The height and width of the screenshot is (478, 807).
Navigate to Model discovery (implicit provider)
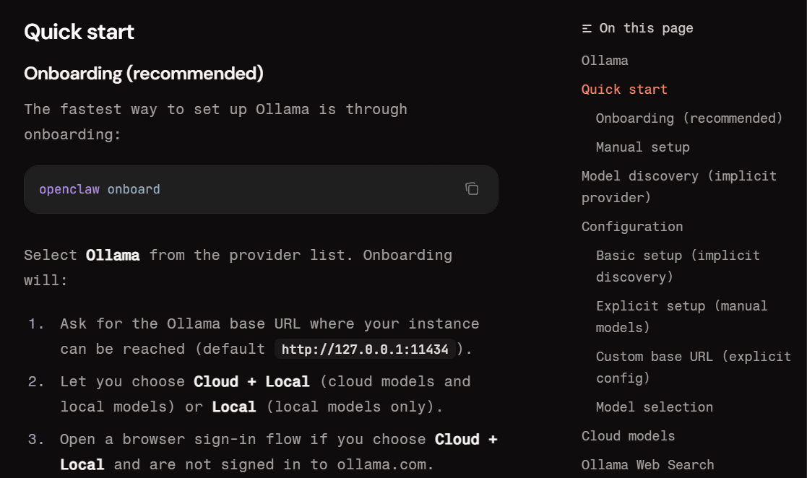[x=679, y=187]
